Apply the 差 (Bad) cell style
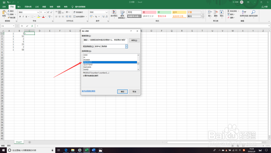This screenshot has width=271, height=153. (149, 12)
